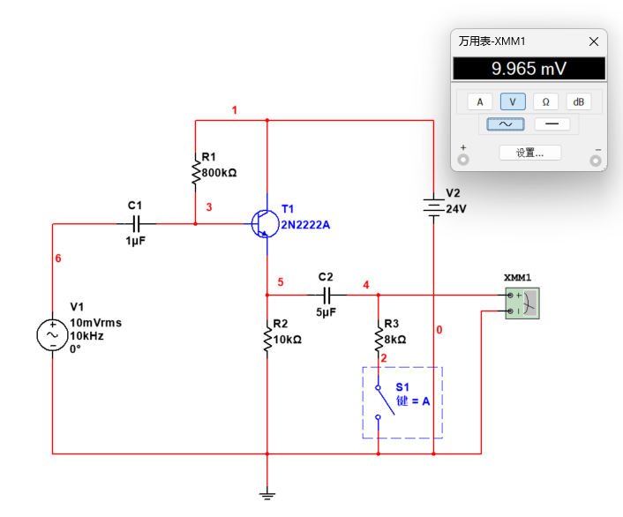Set multimeter to ammeter A mode
The image size is (623, 517).
[479, 101]
